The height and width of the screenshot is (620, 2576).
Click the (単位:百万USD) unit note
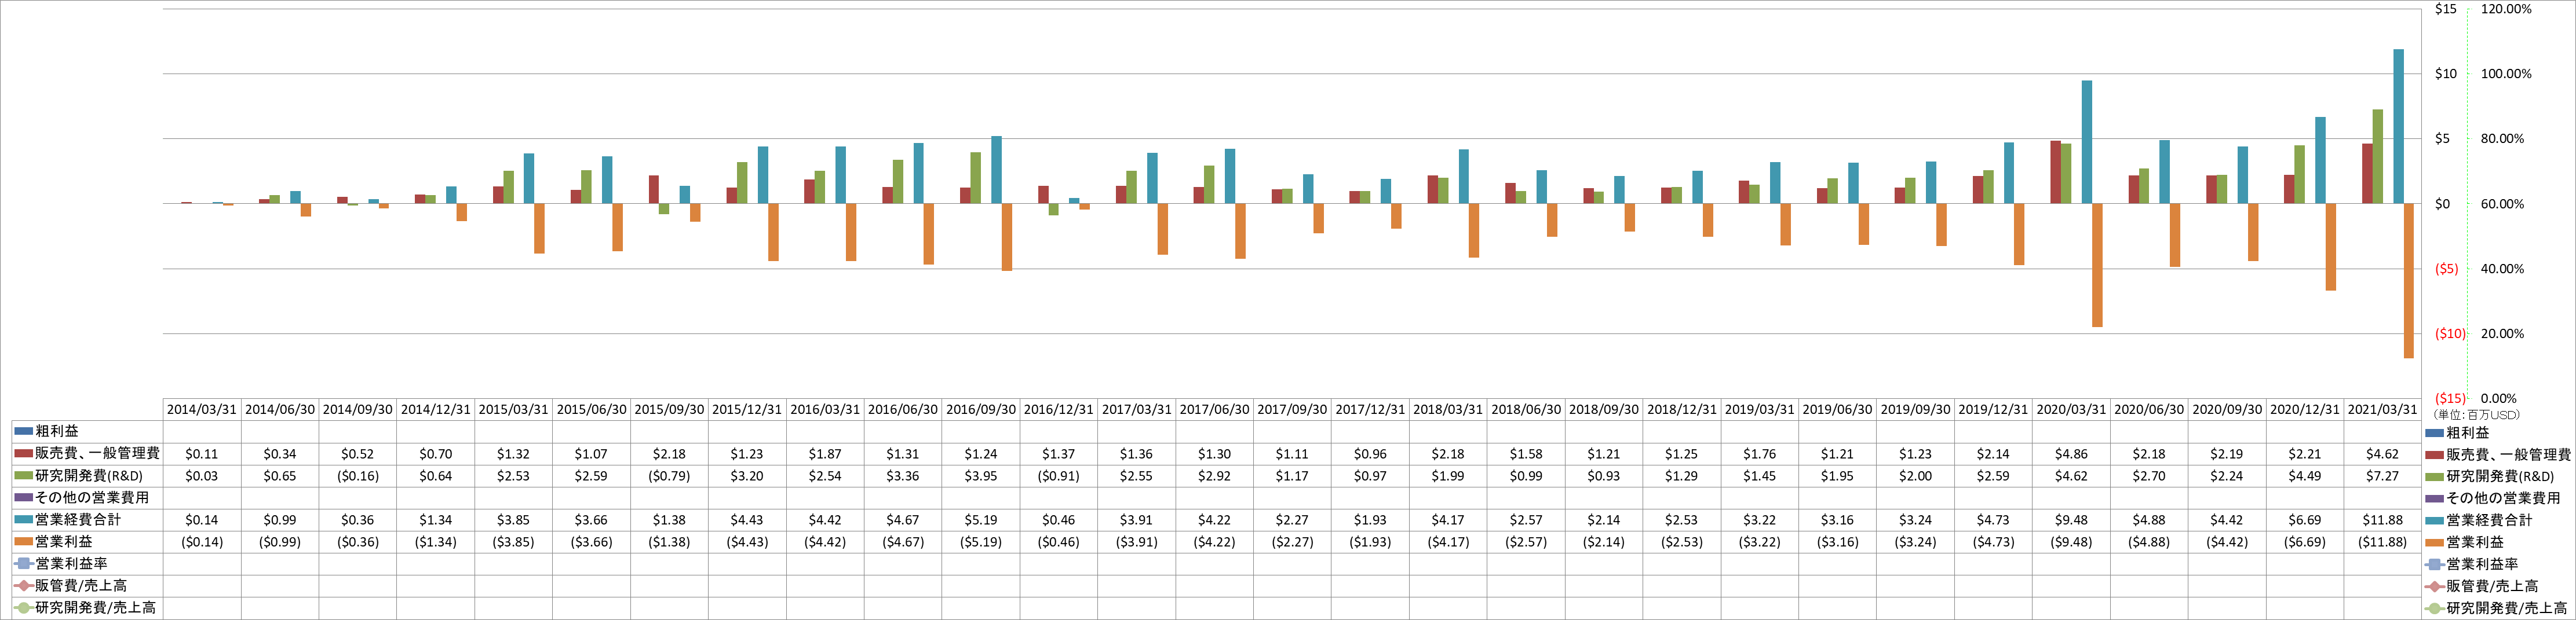pyautogui.click(x=2477, y=414)
